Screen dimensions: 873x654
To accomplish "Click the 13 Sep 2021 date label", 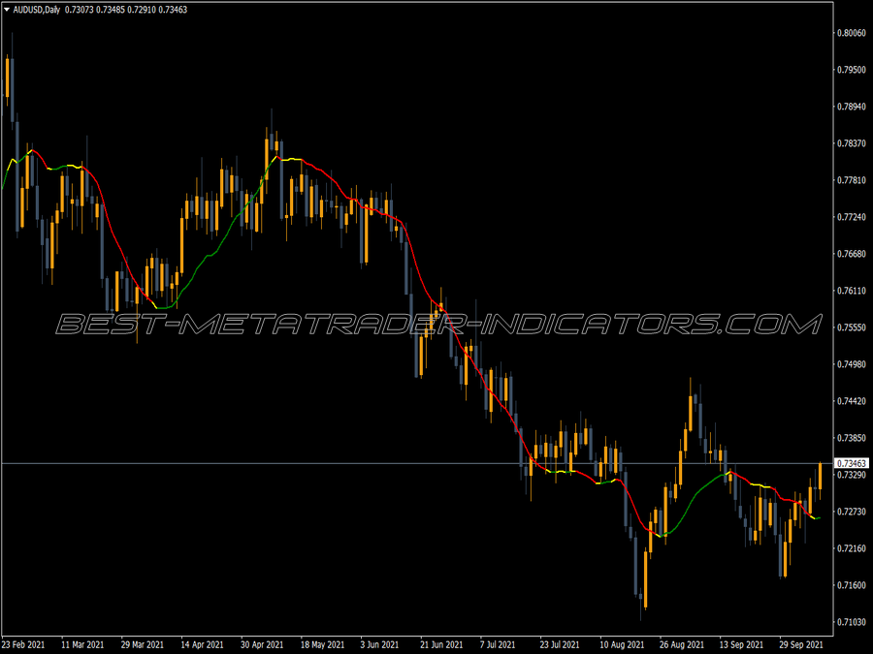I will [x=742, y=644].
